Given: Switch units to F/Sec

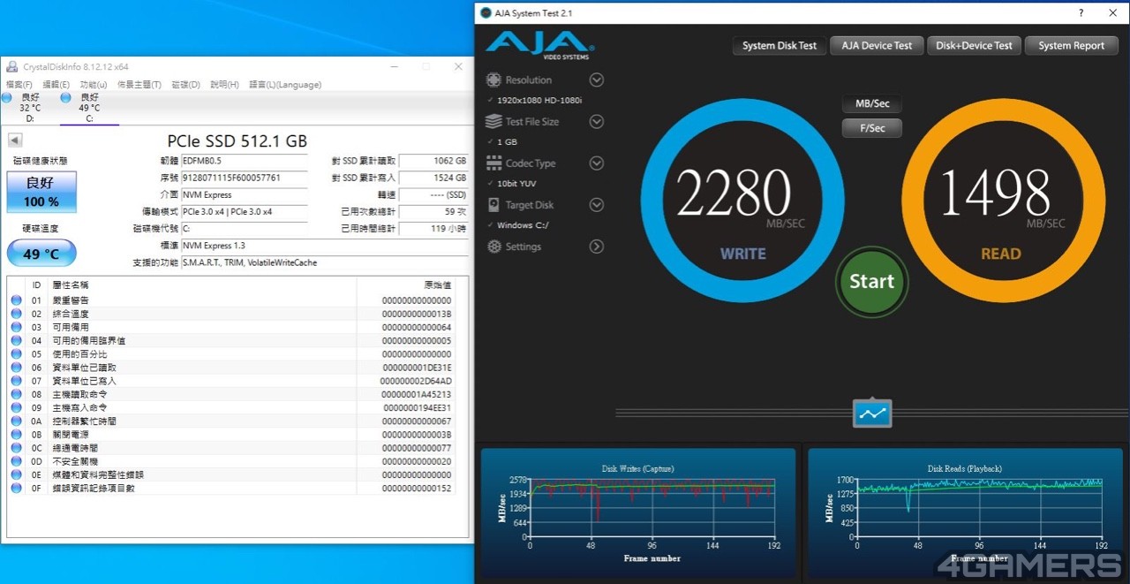Looking at the screenshot, I should [x=872, y=128].
